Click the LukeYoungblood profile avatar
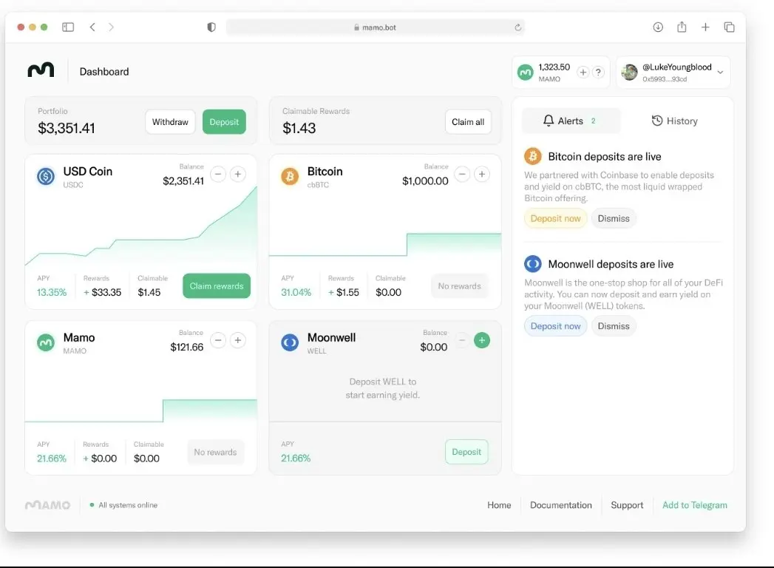Screen dimensions: 774x568 [x=629, y=72]
